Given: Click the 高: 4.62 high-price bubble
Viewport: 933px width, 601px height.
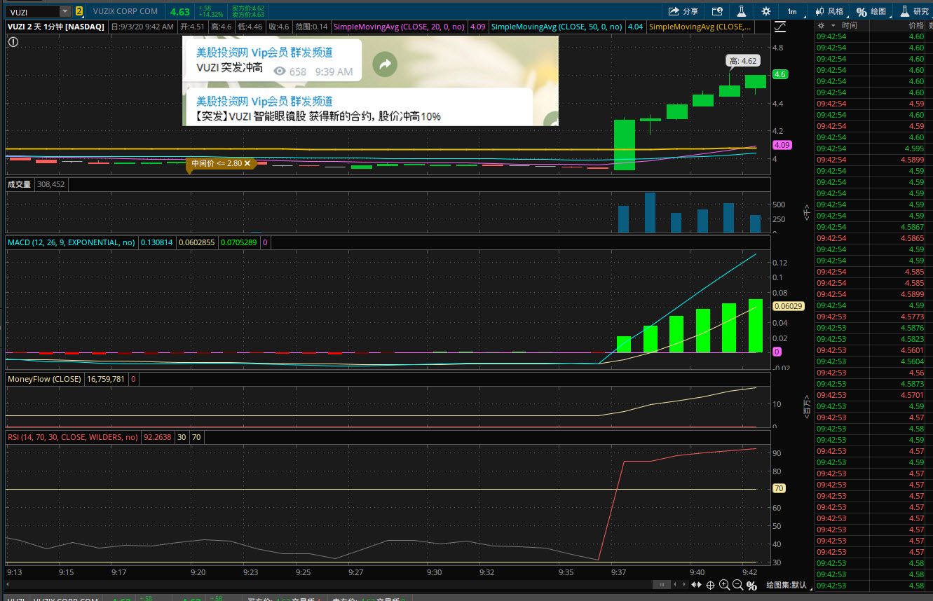Looking at the screenshot, I should [x=742, y=62].
